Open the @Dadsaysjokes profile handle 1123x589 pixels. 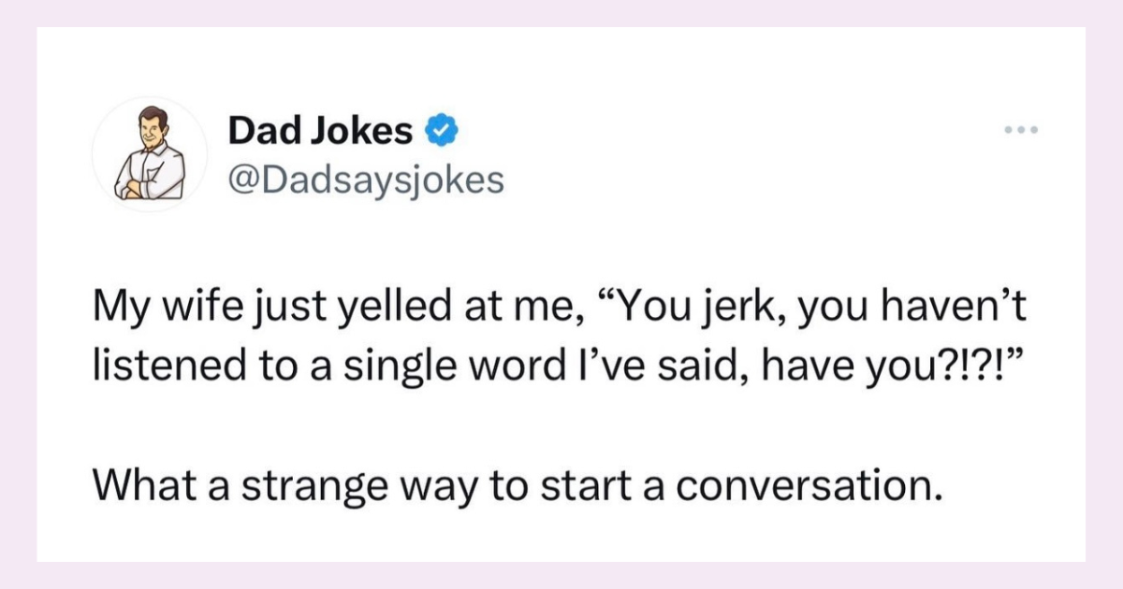click(366, 180)
